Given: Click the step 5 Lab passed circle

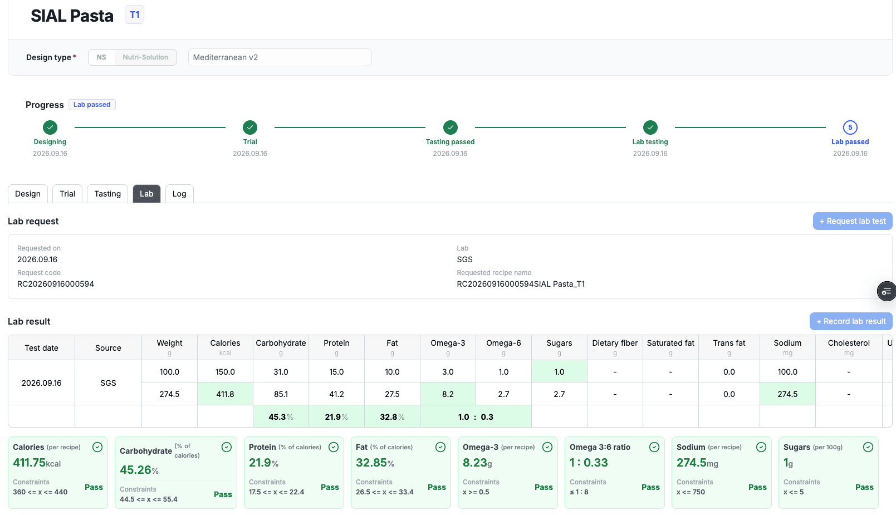Looking at the screenshot, I should click(x=850, y=127).
